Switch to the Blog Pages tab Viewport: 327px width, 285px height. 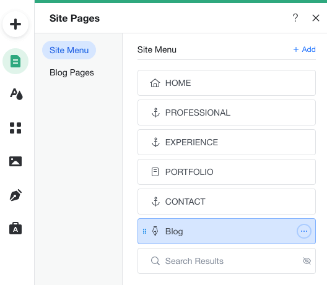coord(72,72)
